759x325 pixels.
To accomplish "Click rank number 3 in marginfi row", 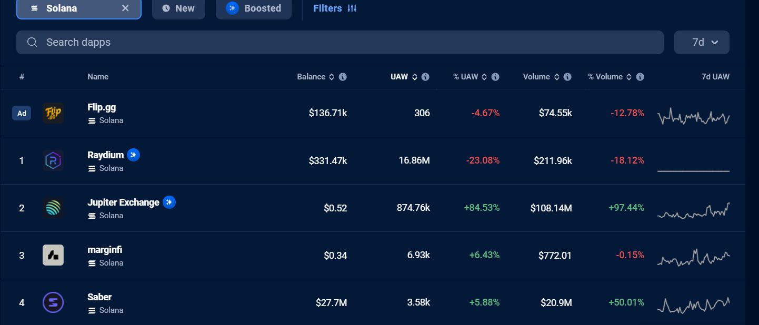I will (22, 256).
